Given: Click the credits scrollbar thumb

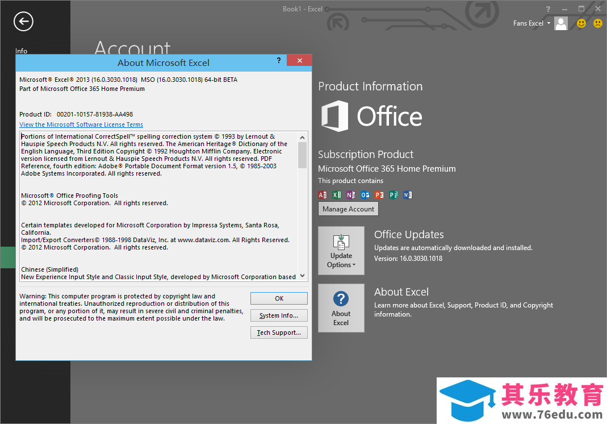Looking at the screenshot, I should [x=302, y=155].
